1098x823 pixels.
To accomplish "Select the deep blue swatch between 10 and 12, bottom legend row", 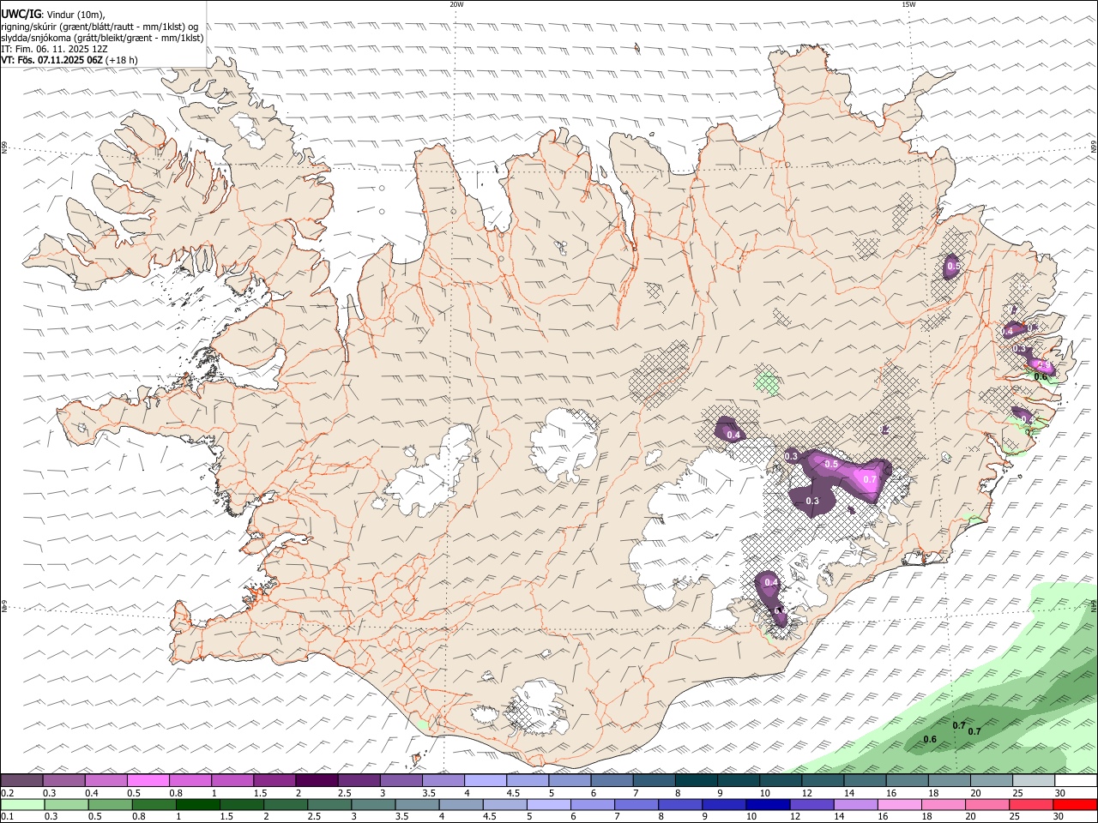I will [768, 804].
